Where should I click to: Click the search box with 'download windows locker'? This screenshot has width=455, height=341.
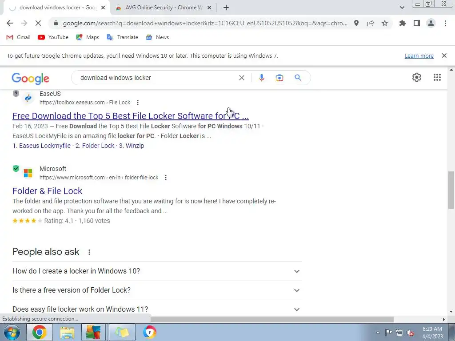[157, 78]
